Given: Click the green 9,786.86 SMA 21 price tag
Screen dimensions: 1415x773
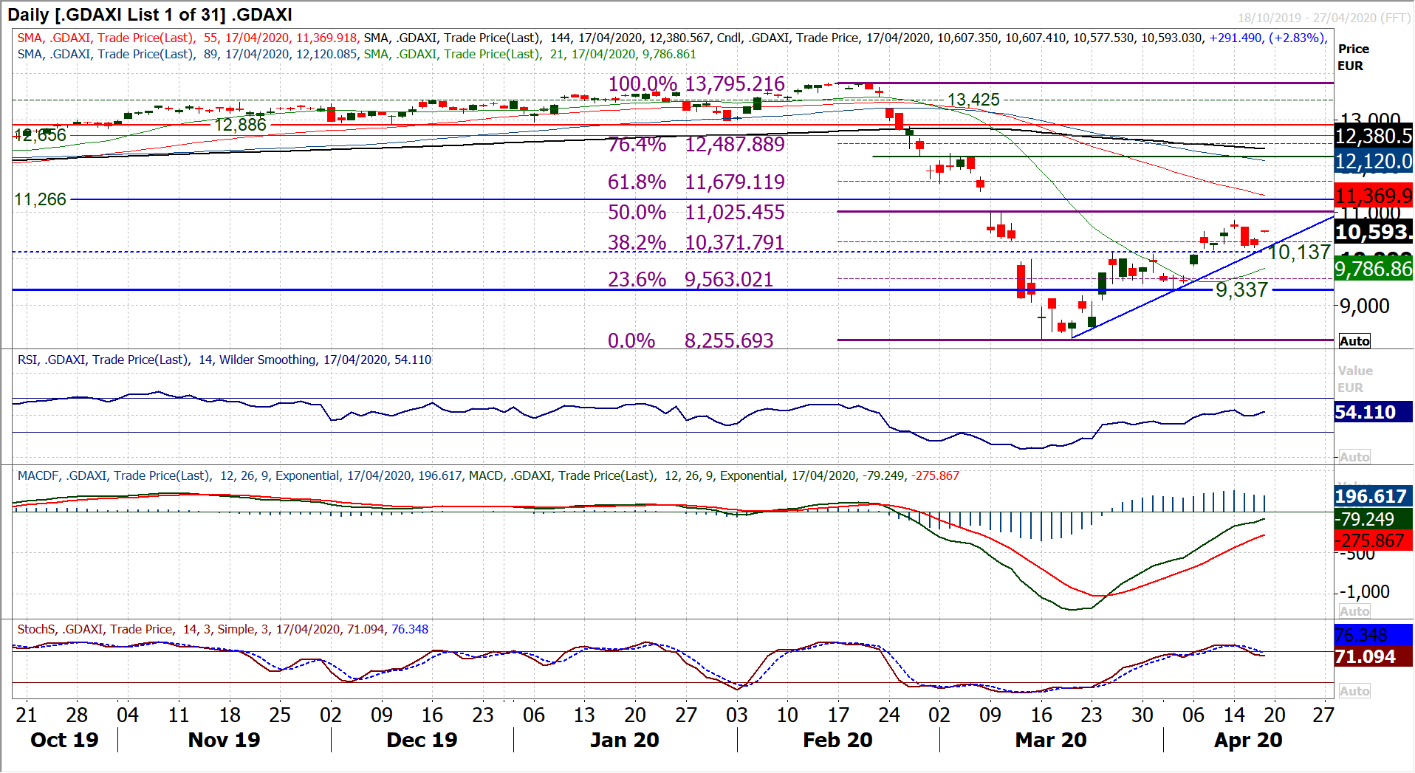Looking at the screenshot, I should [1374, 269].
